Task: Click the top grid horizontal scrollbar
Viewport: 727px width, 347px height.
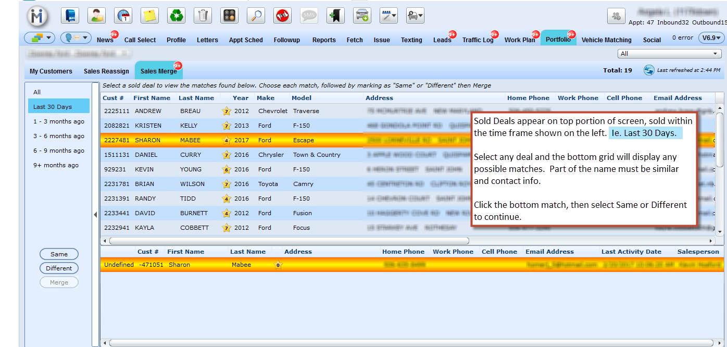Action: tap(289, 241)
